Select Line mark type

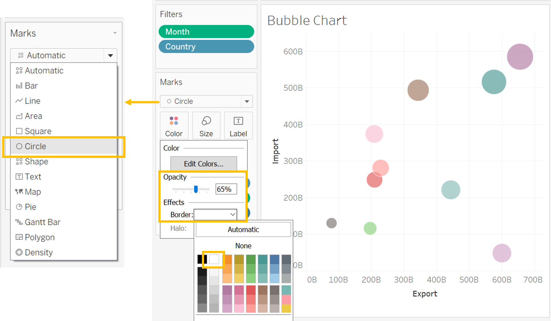(32, 101)
